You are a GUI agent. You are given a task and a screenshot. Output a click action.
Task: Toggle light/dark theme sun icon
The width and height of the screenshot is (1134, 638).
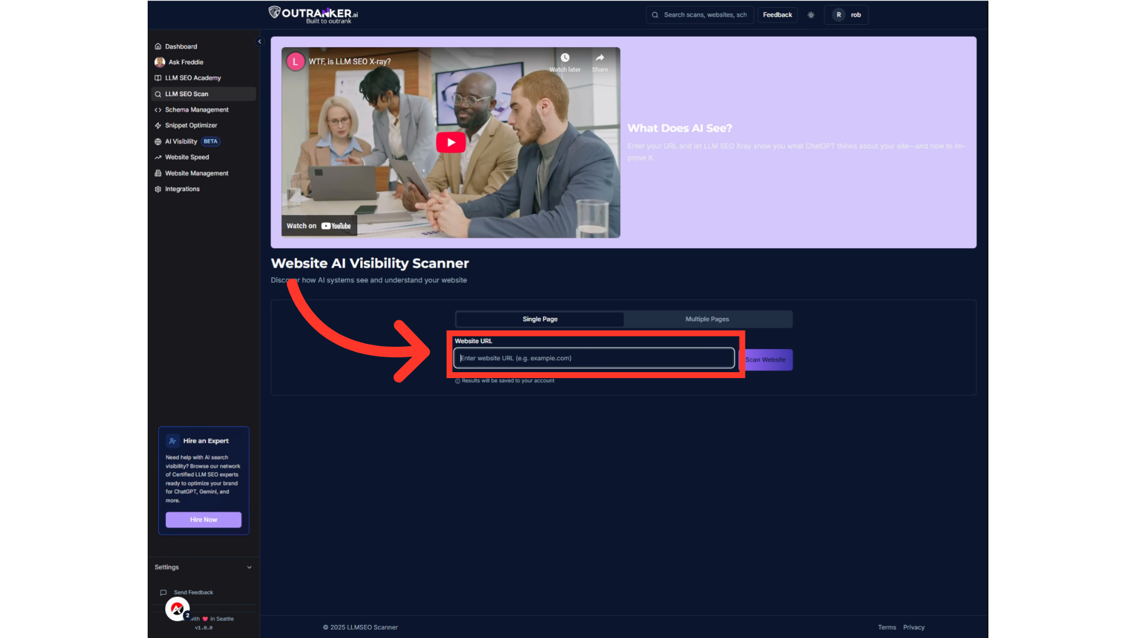(x=811, y=15)
